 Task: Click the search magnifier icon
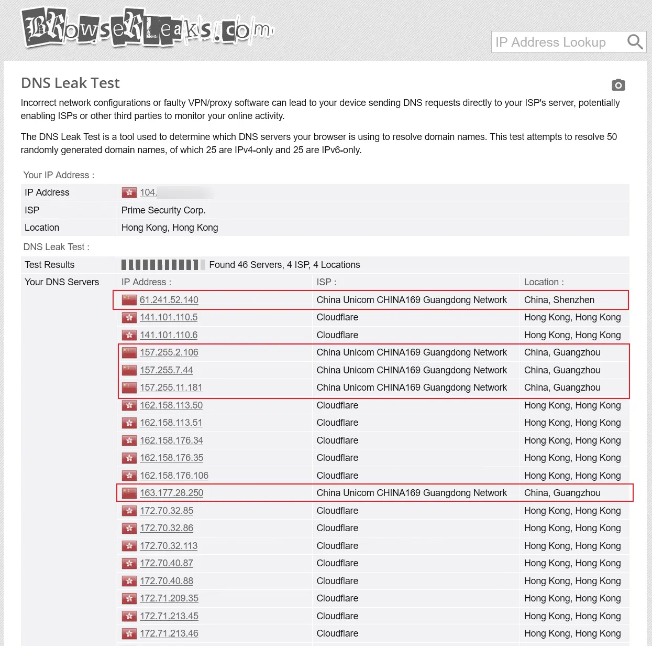[x=635, y=42]
